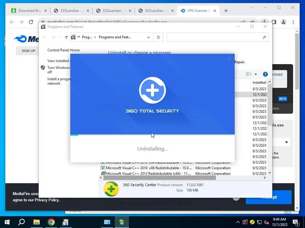
Task: Open the Windows Start menu
Action: tap(7, 222)
